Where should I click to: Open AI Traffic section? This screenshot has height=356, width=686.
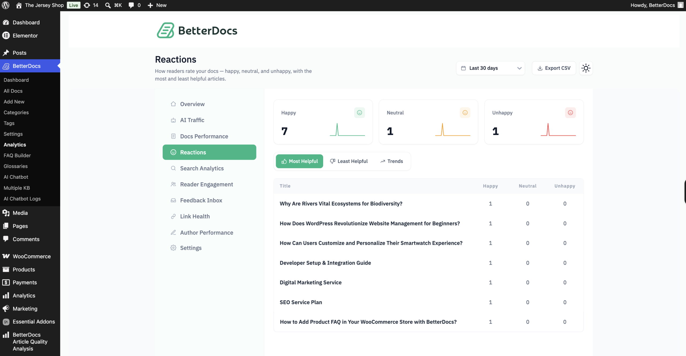pyautogui.click(x=209, y=120)
